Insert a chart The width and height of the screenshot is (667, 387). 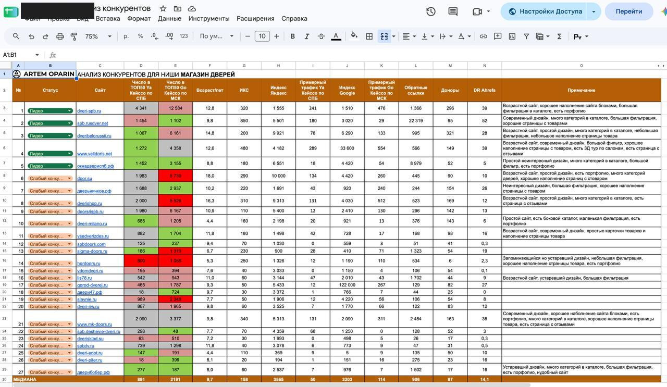pyautogui.click(x=512, y=36)
